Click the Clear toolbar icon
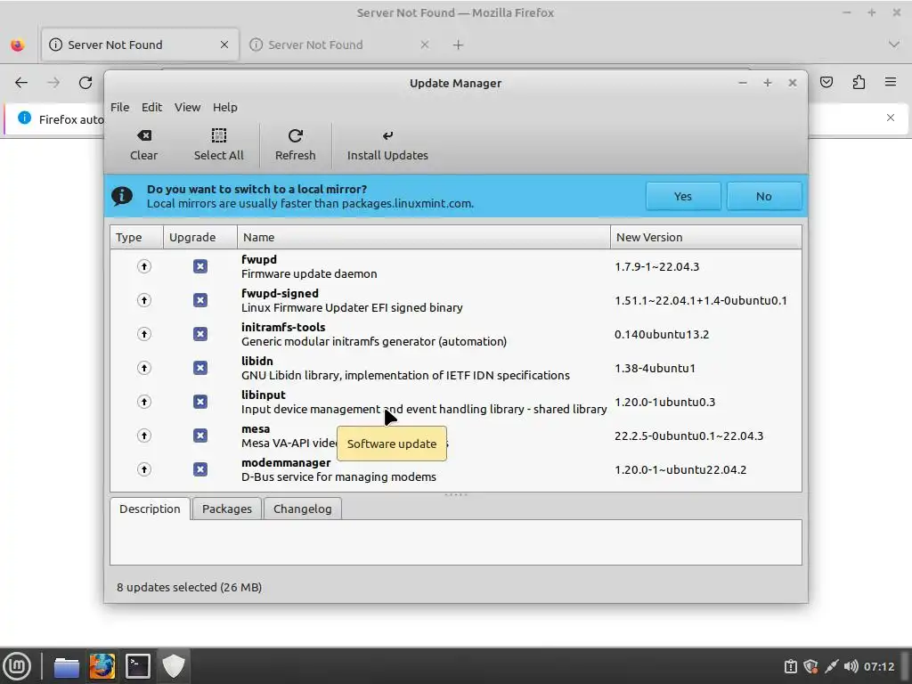 pos(143,135)
